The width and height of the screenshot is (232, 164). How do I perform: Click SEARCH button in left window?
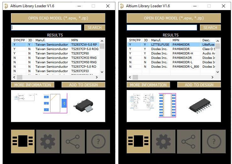click(95, 28)
